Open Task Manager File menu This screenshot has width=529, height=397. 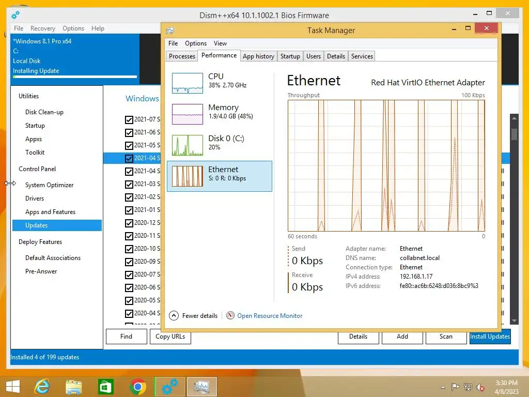(x=173, y=43)
